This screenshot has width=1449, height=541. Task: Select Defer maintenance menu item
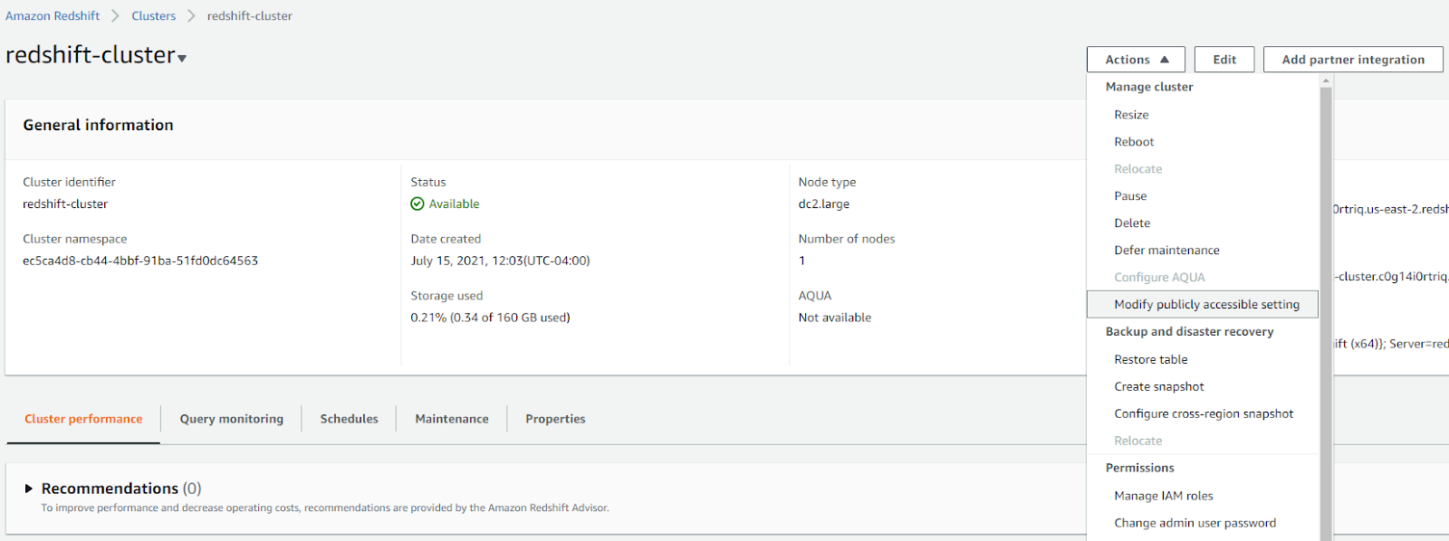coord(1203,251)
